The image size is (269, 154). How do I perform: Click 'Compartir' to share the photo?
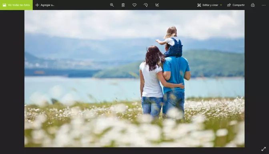click(236, 5)
